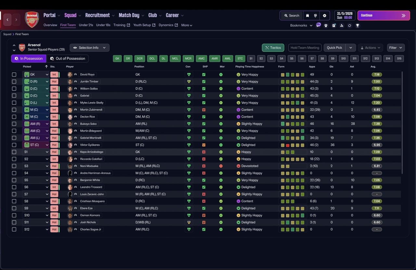Click the Continue button
The image size is (416, 270).
[x=384, y=16]
